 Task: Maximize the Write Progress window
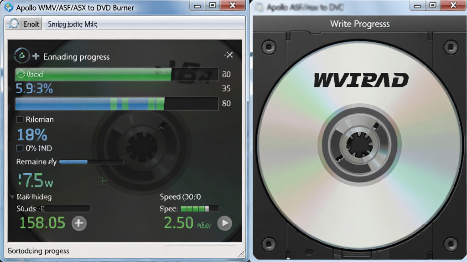(432, 5)
